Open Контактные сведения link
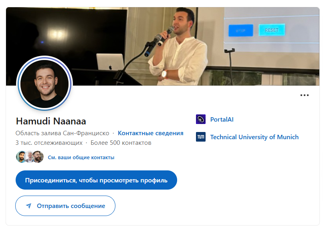The height and width of the screenshot is (230, 323). click(x=151, y=133)
